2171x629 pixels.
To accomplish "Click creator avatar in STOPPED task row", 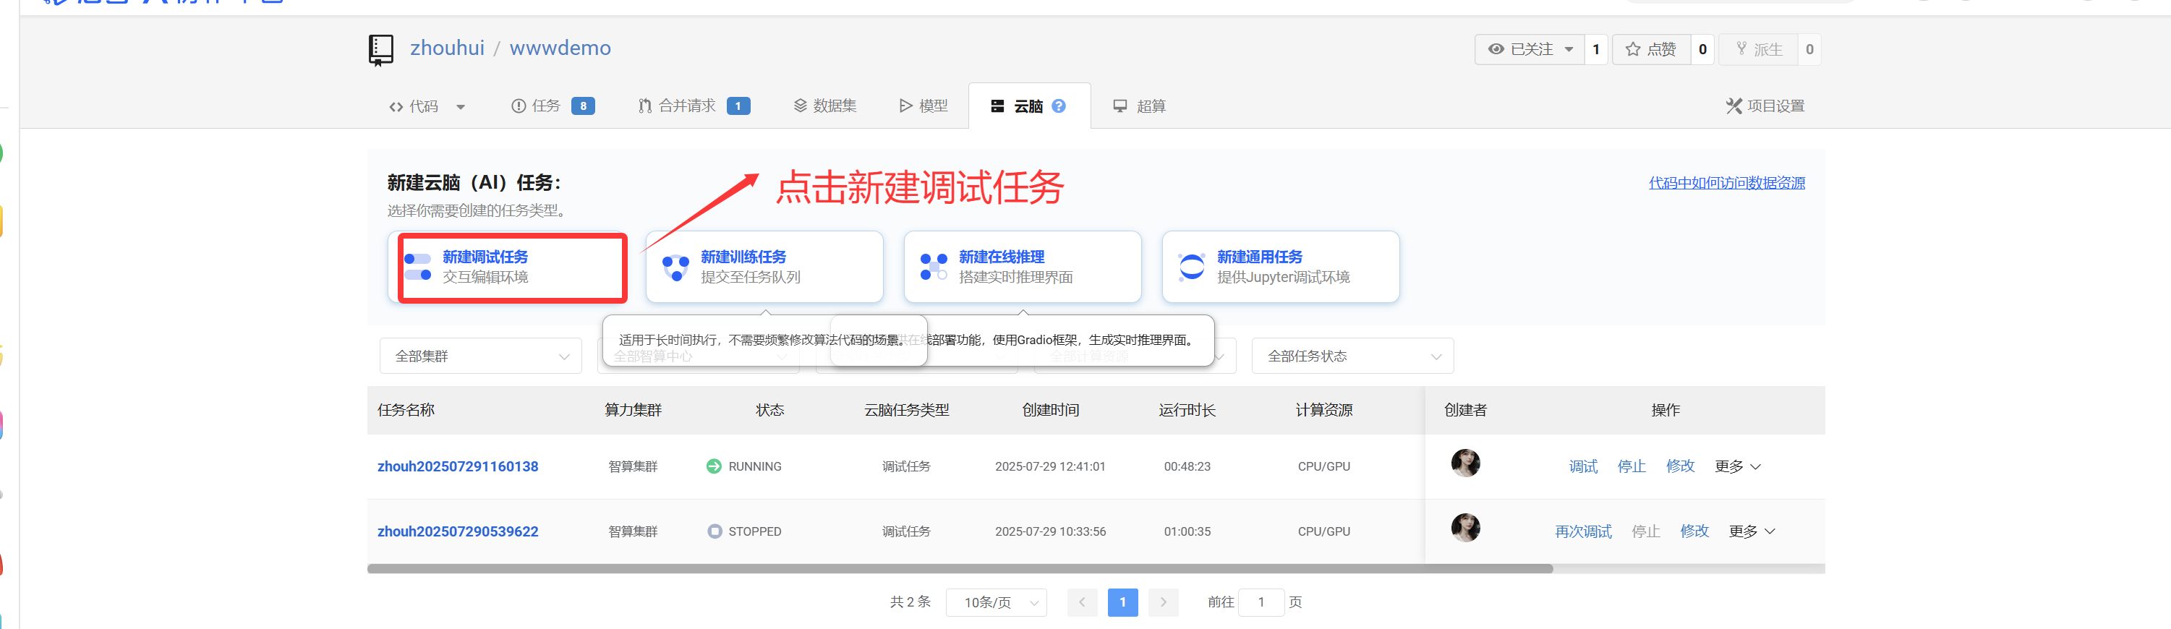I will [1466, 528].
